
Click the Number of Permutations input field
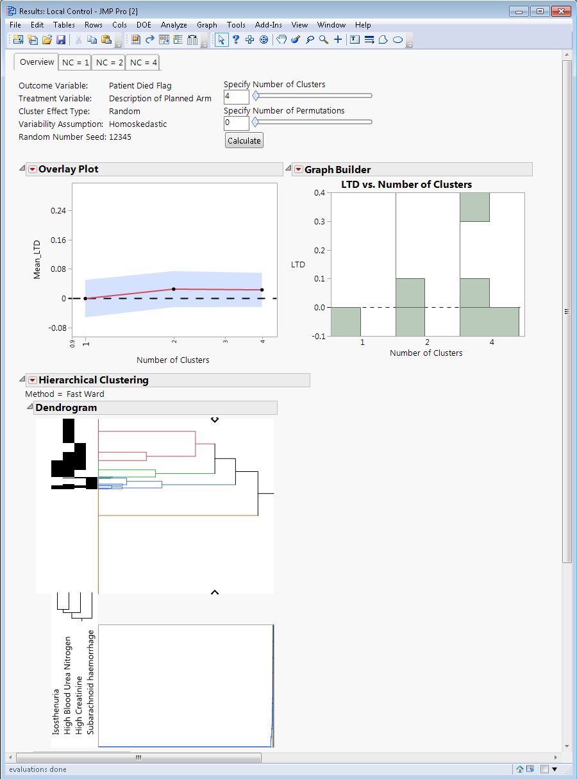point(235,122)
